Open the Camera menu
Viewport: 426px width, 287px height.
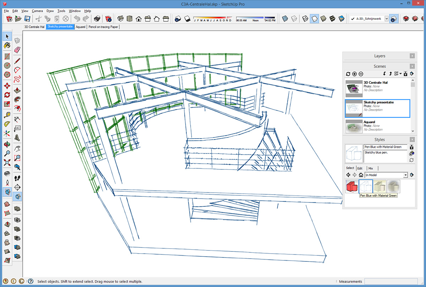[37, 11]
